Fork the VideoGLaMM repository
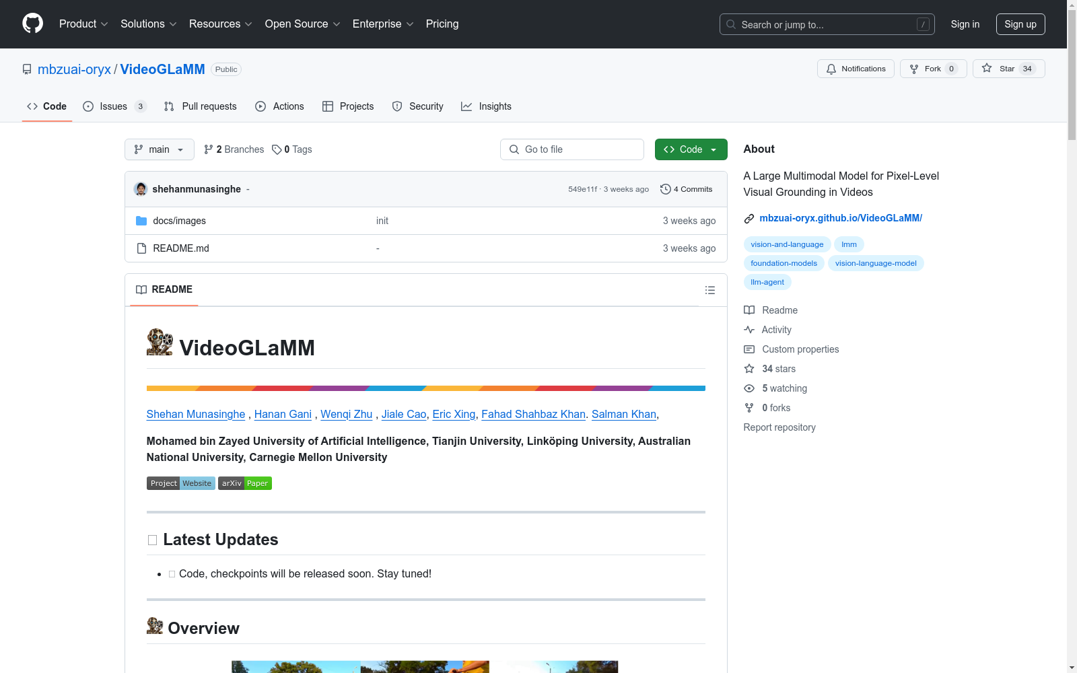This screenshot has width=1077, height=673. pos(933,69)
